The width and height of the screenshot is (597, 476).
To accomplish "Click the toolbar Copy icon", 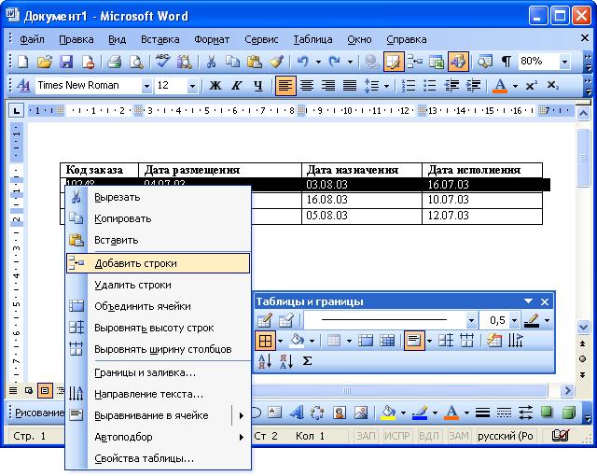I will coord(232,62).
